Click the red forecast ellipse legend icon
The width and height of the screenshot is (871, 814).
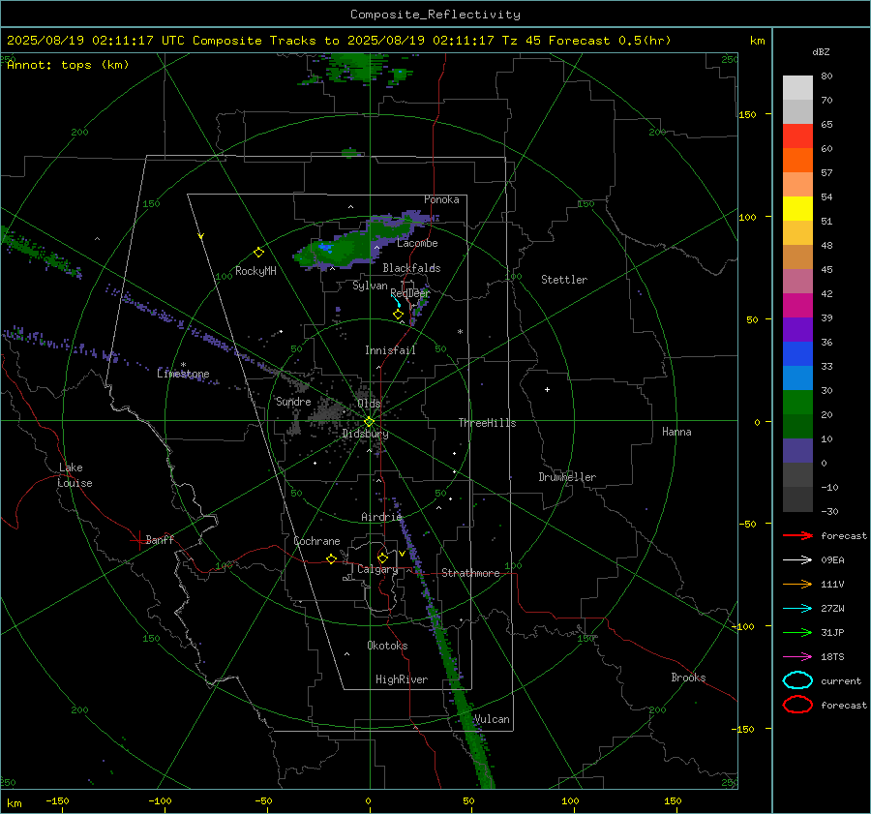click(x=797, y=705)
